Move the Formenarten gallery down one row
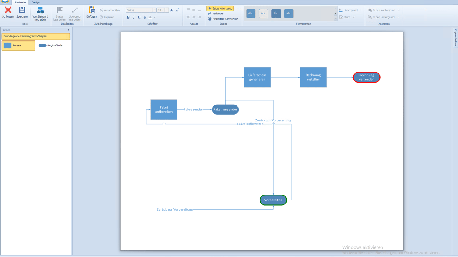This screenshot has width=458, height=257. (336, 14)
